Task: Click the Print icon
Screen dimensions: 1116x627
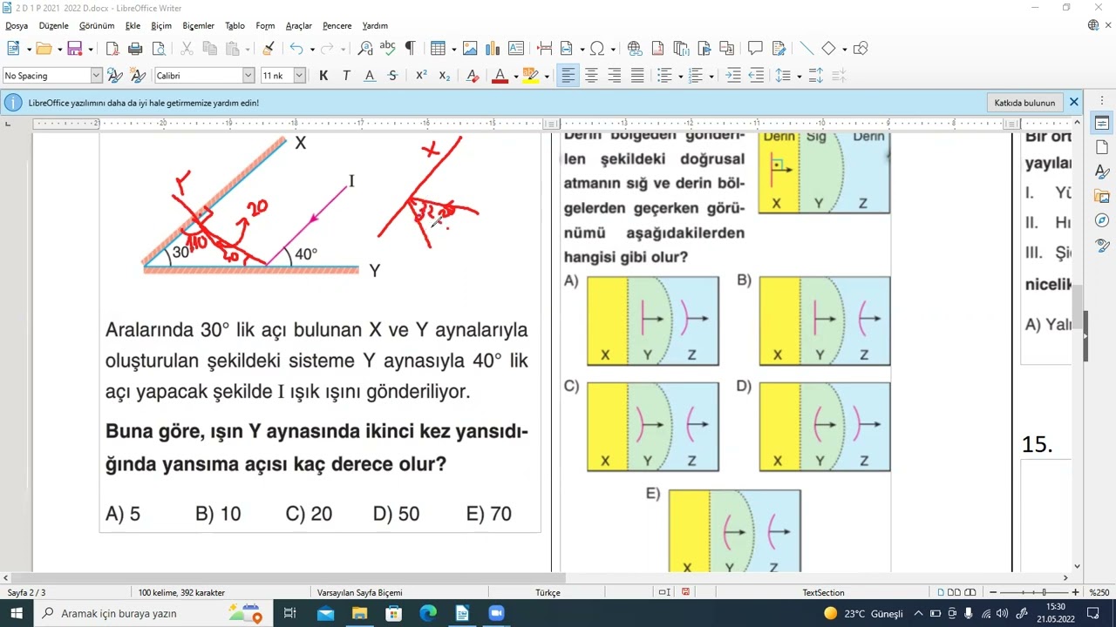Action: [x=135, y=49]
